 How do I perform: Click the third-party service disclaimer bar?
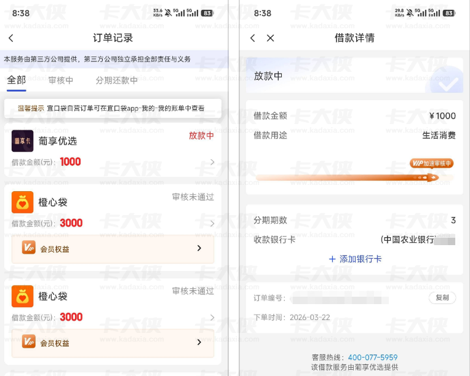(114, 59)
